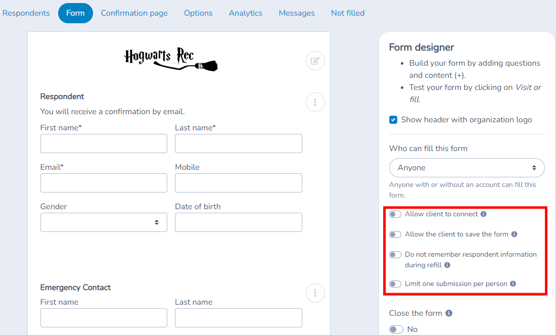Toggle Show header with organization logo checkbox
556x335 pixels.
point(393,120)
